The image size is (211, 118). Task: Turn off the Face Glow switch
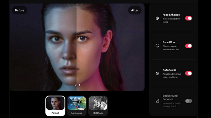point(188,46)
